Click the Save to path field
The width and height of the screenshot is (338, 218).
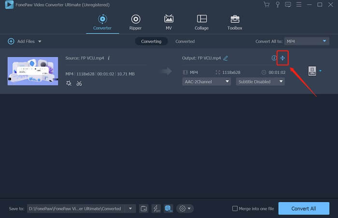[x=76, y=208]
